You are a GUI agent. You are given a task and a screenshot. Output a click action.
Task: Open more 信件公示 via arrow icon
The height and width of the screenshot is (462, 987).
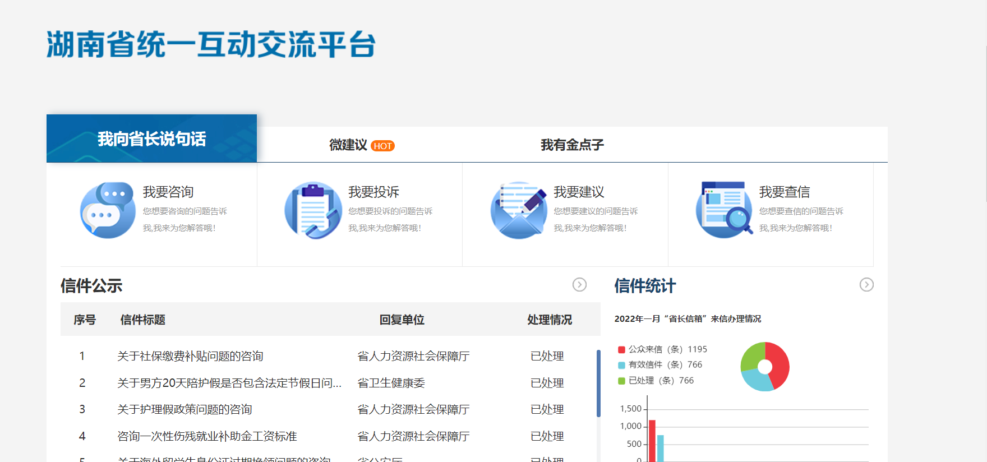coord(579,285)
